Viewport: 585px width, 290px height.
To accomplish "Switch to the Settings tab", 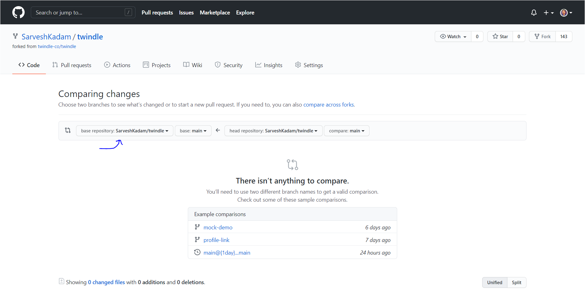I will point(309,65).
